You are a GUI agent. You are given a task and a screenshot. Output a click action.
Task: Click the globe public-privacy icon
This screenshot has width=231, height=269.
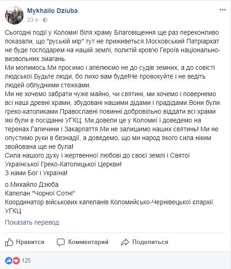click(x=45, y=20)
